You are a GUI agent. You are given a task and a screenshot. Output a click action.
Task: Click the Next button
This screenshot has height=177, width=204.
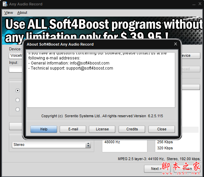(157, 169)
